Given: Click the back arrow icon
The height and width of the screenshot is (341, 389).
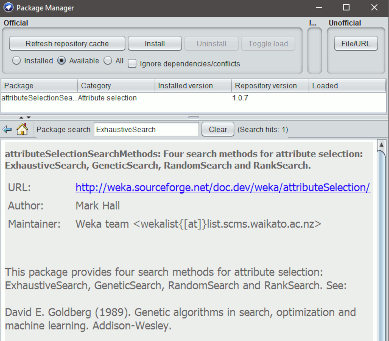Looking at the screenshot, I should (x=7, y=129).
